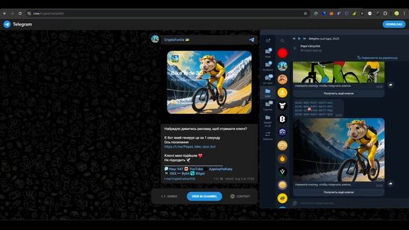Click the message containing the BIKE key codes
409x230 pixels.
coord(318,109)
